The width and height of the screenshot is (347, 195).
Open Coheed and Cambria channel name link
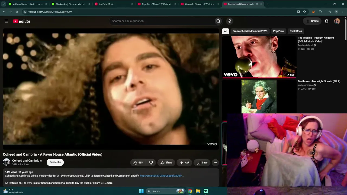pos(26,161)
